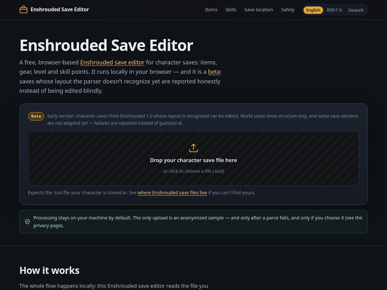Open the Safety nav link
This screenshot has height=290, width=387.
pyautogui.click(x=288, y=10)
